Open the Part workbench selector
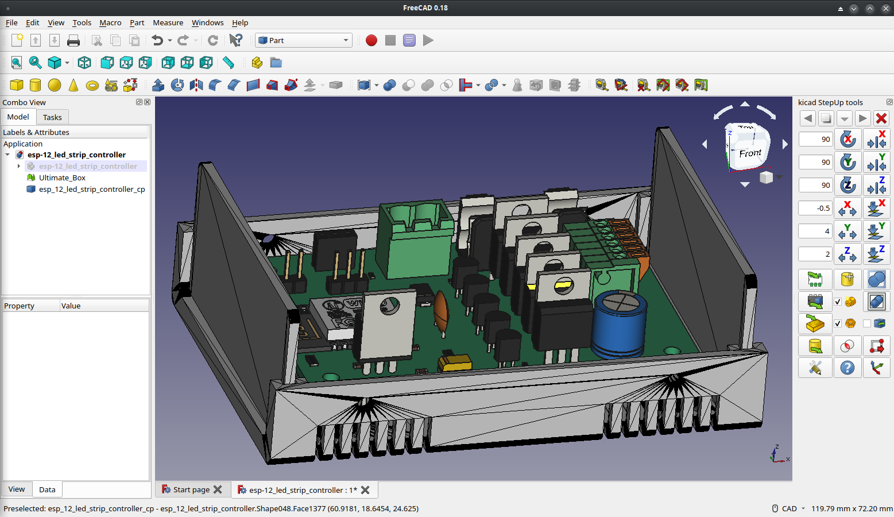This screenshot has width=894, height=517. (x=303, y=40)
